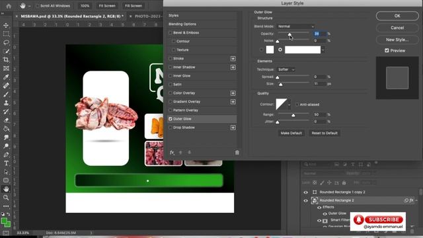The height and width of the screenshot is (238, 423).
Task: Select the Brush tool
Action: [6, 94]
